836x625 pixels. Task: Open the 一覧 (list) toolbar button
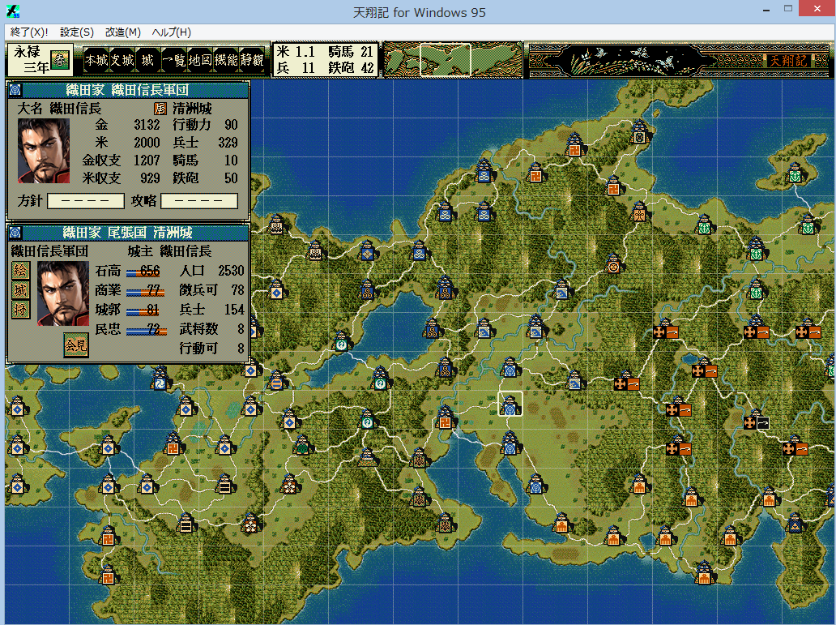coord(174,60)
